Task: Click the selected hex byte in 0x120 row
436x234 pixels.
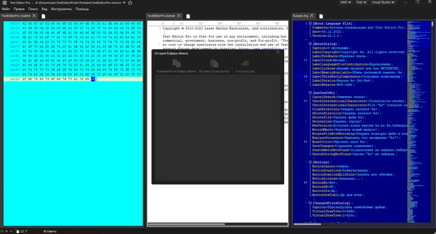Action: click(93, 79)
